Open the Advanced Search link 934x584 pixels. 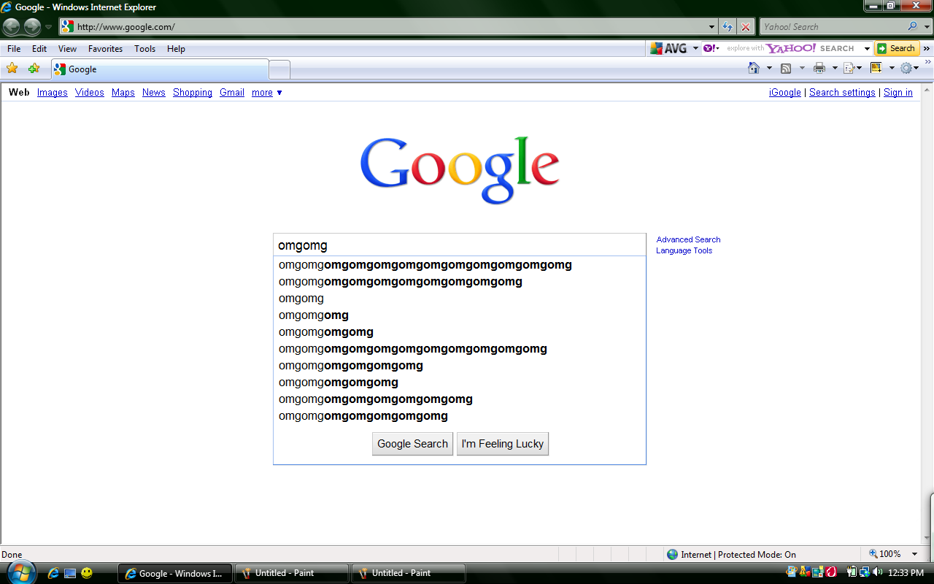687,239
